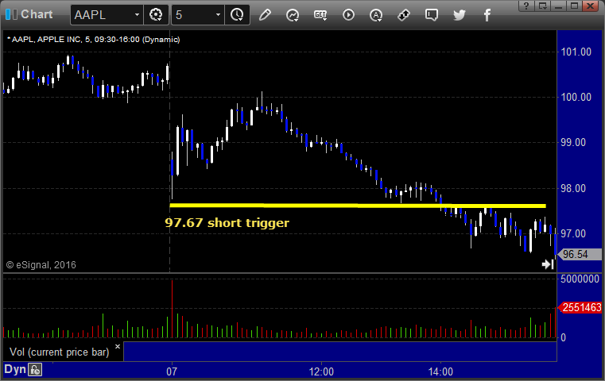
Task: Select the Vol (current price bar) tab
Action: click(x=59, y=352)
